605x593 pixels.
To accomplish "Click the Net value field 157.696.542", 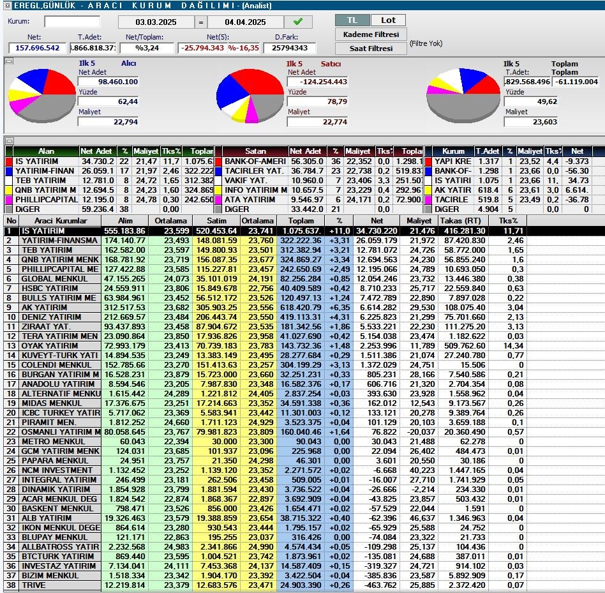I will [38, 48].
